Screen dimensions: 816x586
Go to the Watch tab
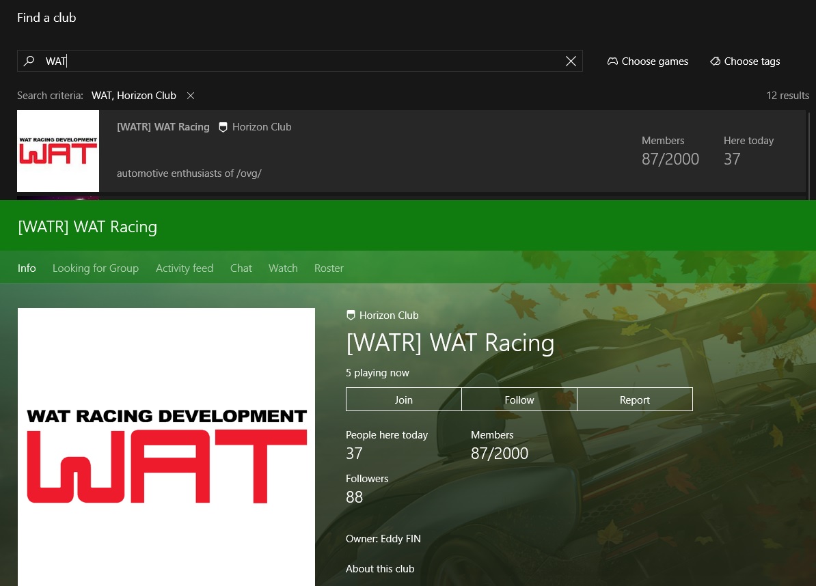(x=283, y=268)
